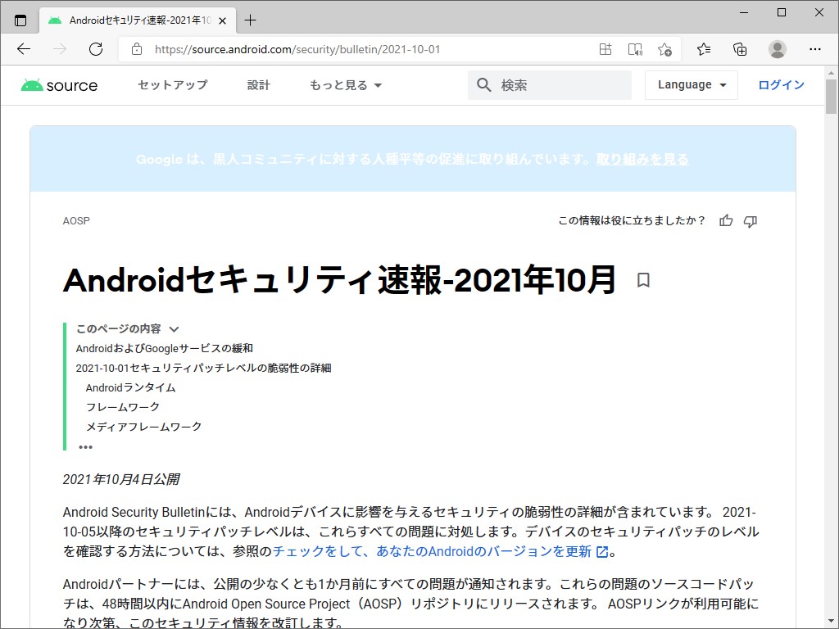
Task: Reload the bulletin page
Action: pyautogui.click(x=96, y=49)
